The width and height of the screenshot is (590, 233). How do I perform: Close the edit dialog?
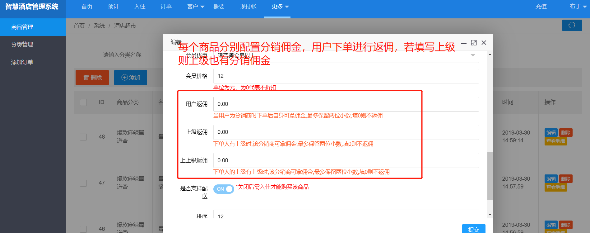coord(484,43)
